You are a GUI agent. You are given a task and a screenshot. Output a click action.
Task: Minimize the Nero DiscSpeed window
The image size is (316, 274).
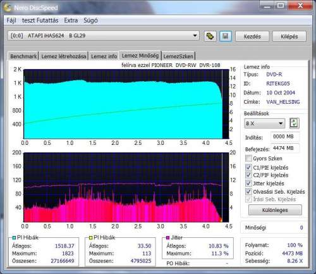click(267, 6)
